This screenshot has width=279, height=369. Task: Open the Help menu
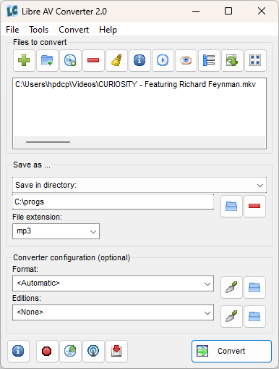[108, 30]
